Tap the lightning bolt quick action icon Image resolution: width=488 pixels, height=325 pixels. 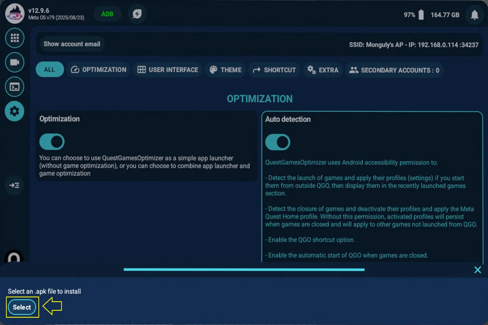tap(137, 14)
